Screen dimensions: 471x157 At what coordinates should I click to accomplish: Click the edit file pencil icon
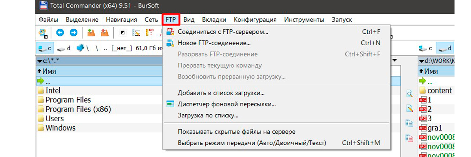pos(409,109)
